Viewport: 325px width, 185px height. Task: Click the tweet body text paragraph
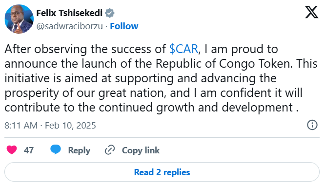coord(161,78)
